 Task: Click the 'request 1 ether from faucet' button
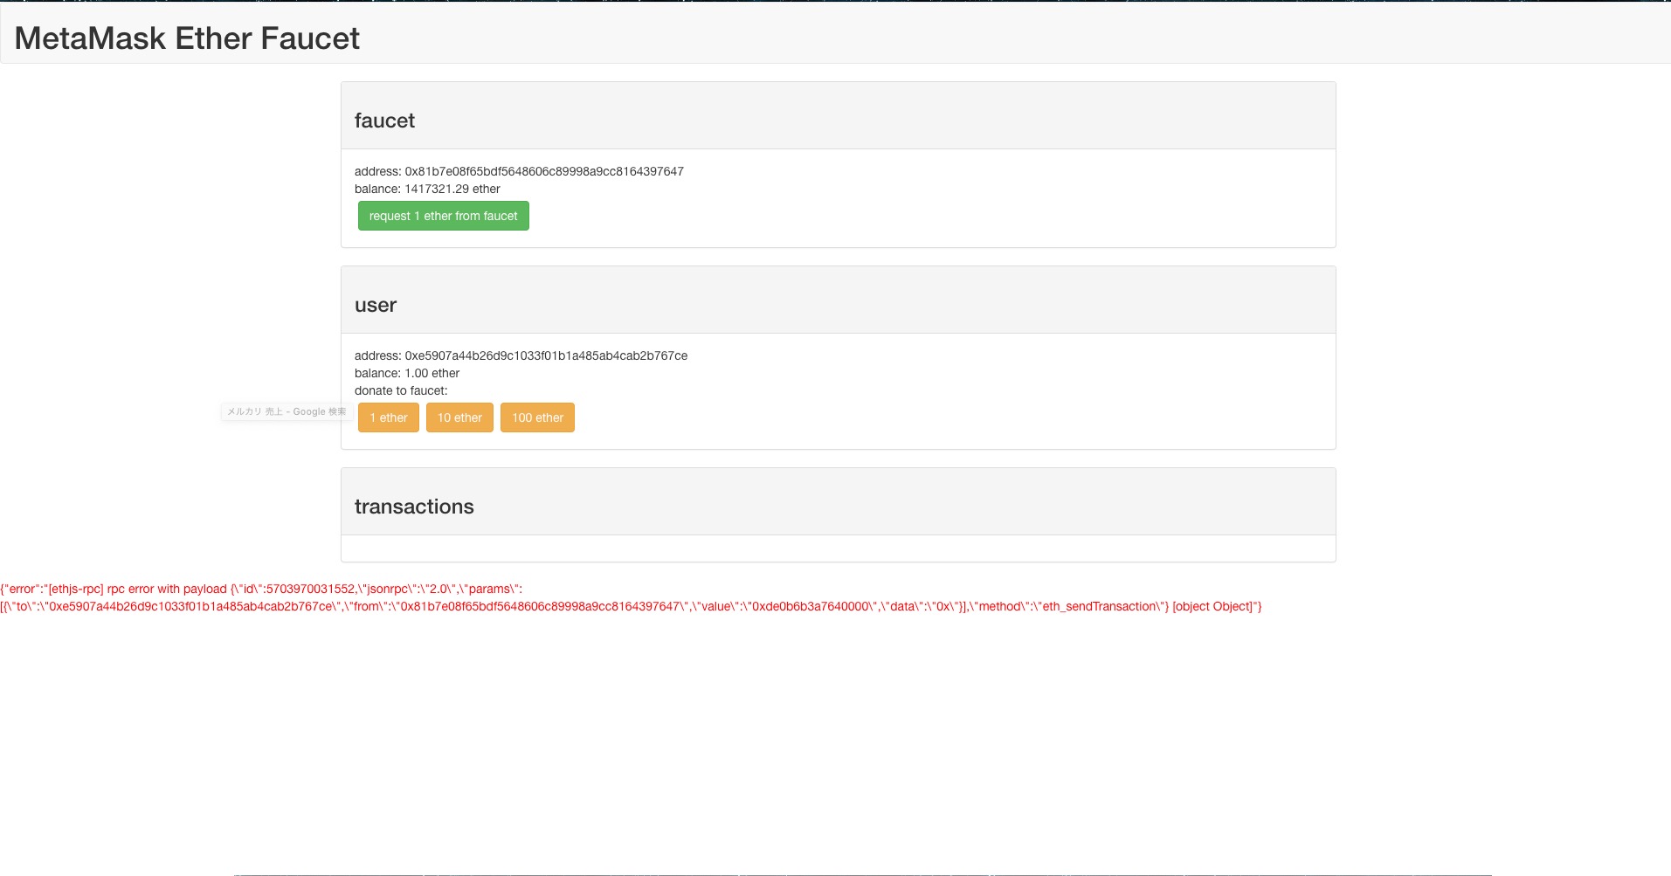tap(443, 216)
